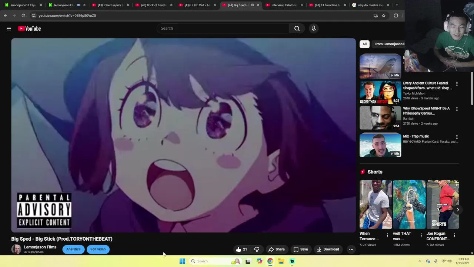Share the video

click(277, 249)
